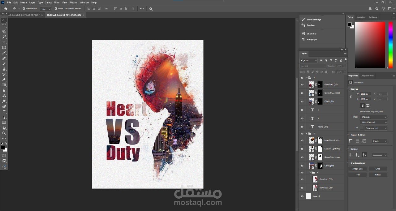Filter layers by type layers icon

(x=331, y=60)
